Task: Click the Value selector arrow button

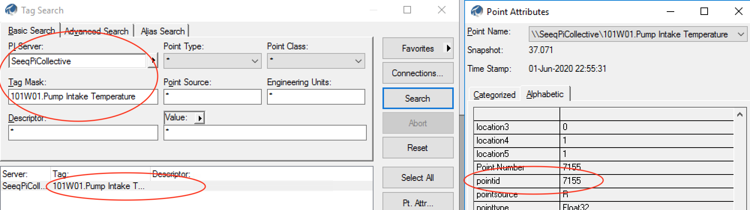Action: [x=200, y=118]
